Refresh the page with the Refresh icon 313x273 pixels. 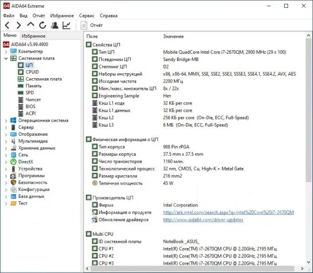43,25
